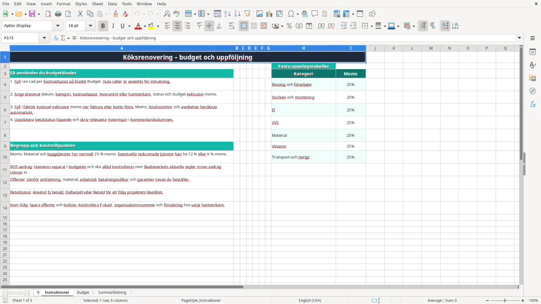Clear direct formatting icon
Viewport: 541px width, 304px height.
126,14
